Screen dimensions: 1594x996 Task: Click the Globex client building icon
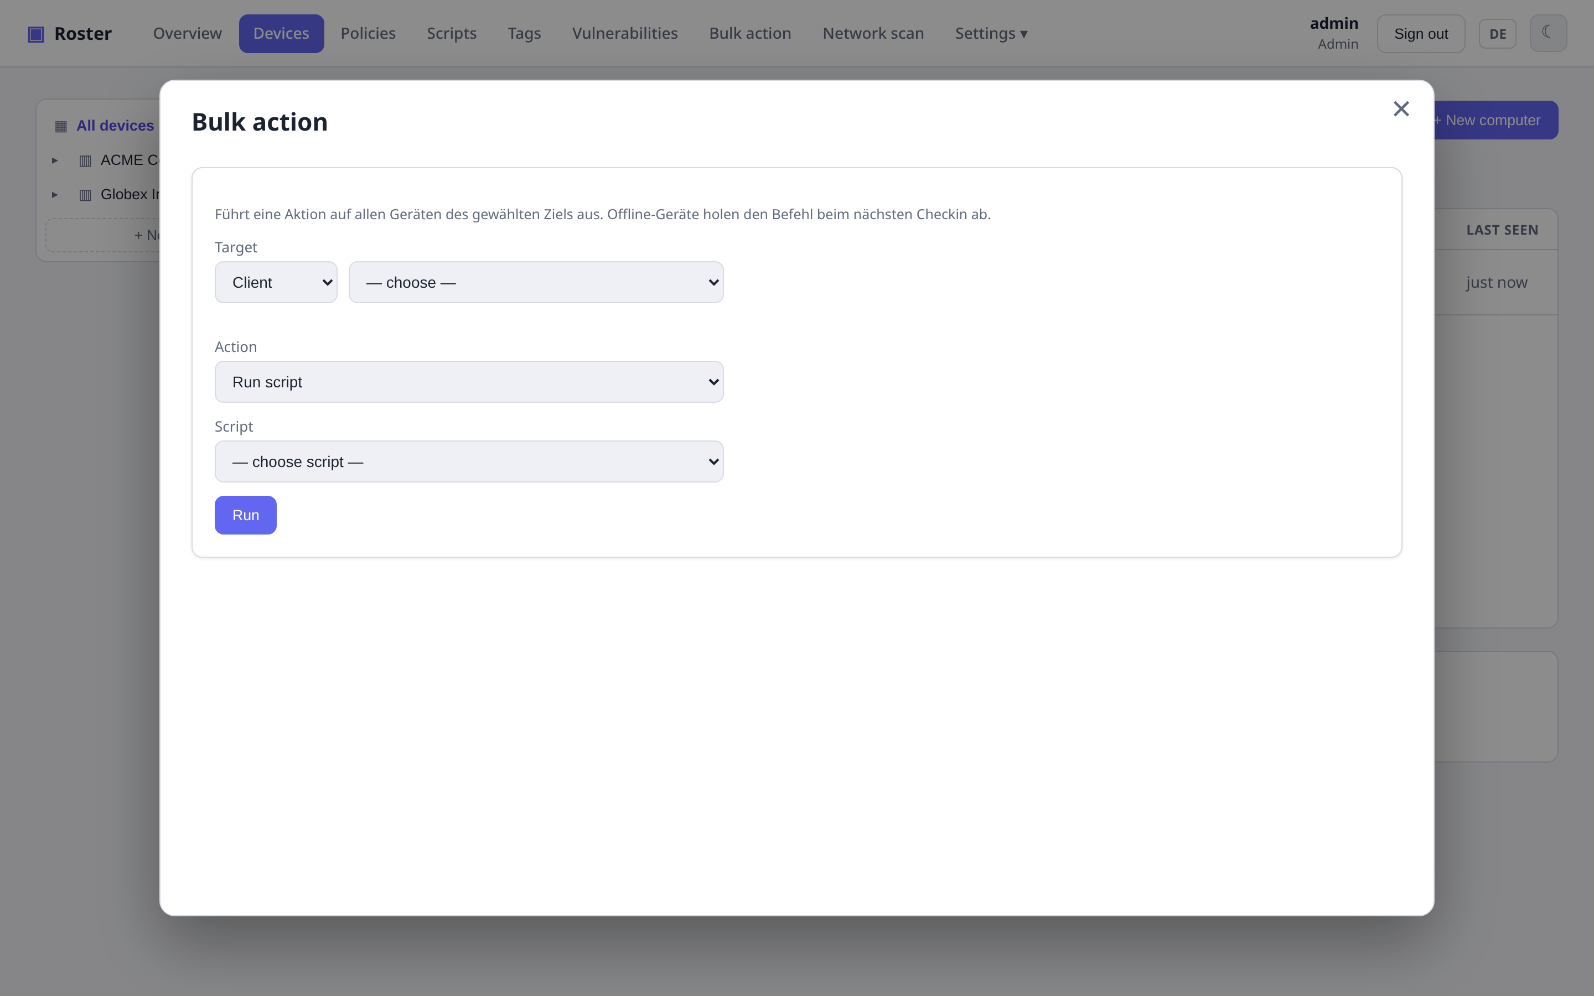point(85,195)
